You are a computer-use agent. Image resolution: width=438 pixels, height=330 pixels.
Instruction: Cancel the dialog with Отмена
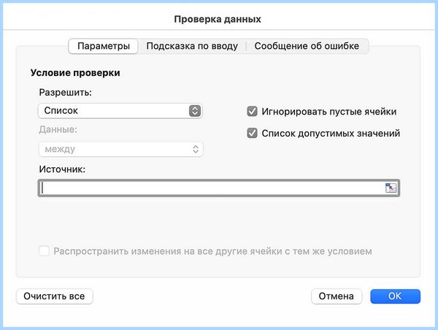click(337, 296)
